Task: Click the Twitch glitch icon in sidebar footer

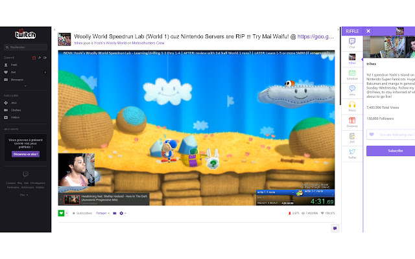Action: (x=26, y=174)
